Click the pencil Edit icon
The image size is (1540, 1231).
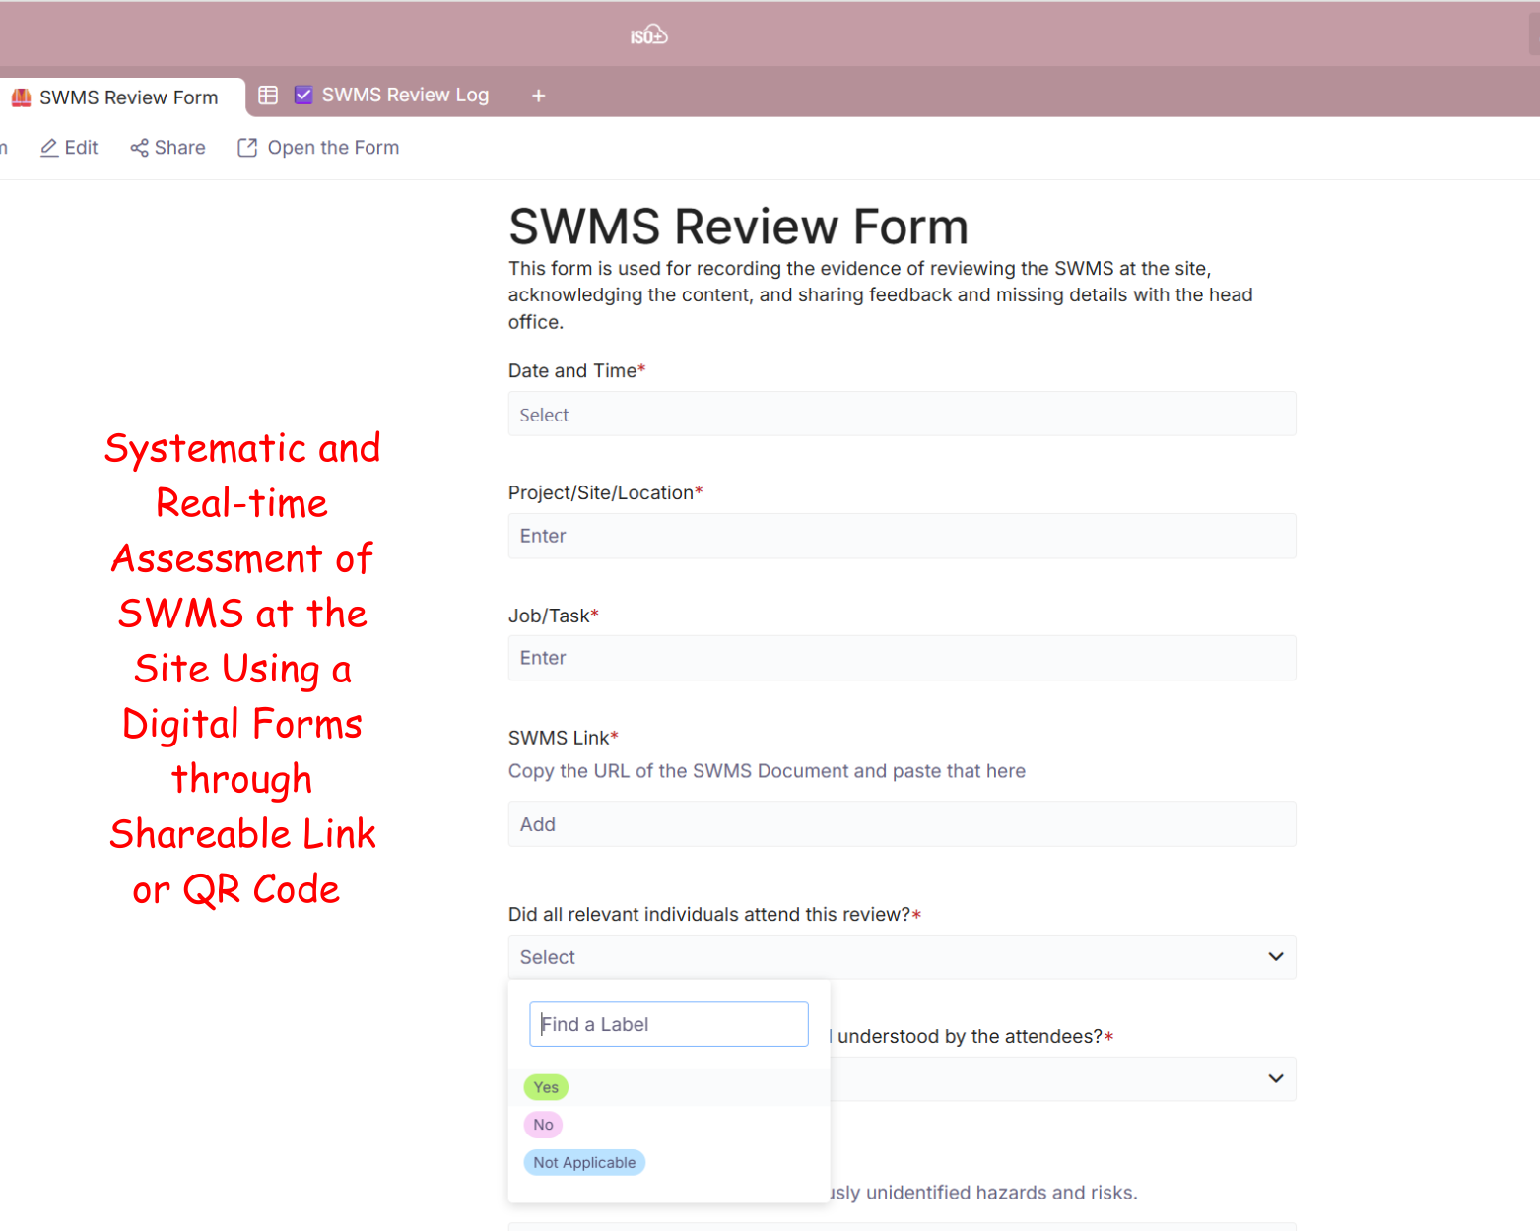pyautogui.click(x=48, y=148)
